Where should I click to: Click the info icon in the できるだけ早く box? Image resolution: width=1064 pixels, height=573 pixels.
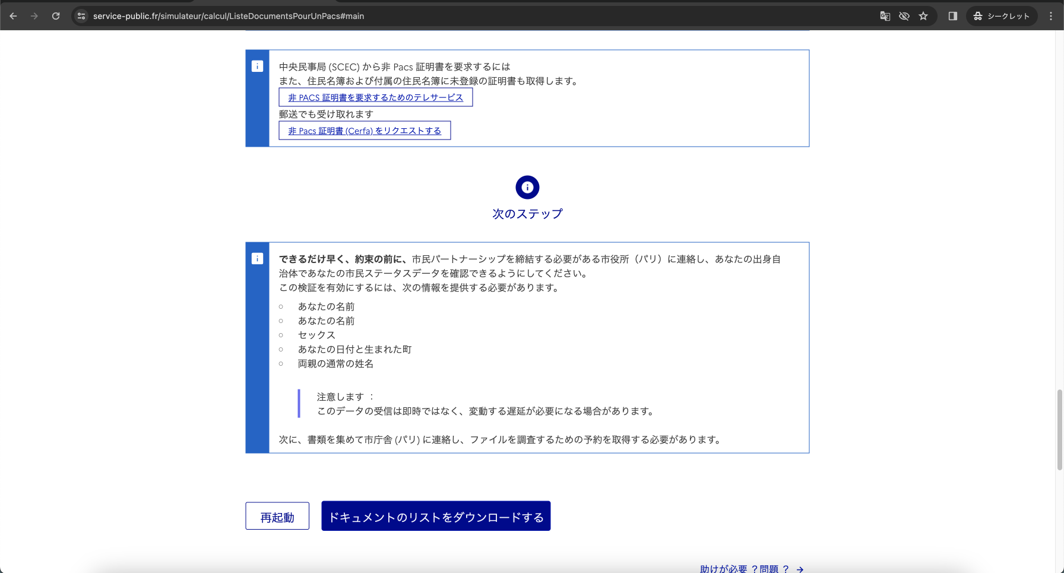tap(257, 258)
